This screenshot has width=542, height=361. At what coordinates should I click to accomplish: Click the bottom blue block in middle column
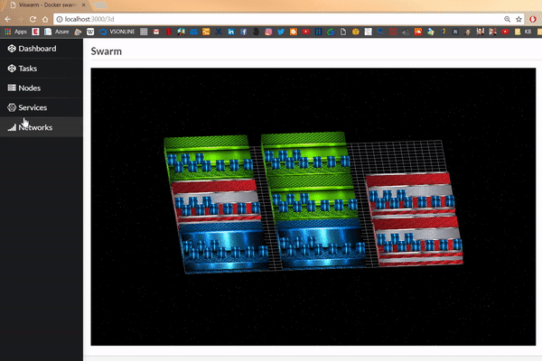[321, 244]
